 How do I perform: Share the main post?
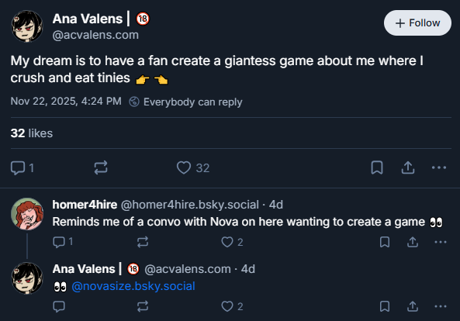(x=408, y=167)
